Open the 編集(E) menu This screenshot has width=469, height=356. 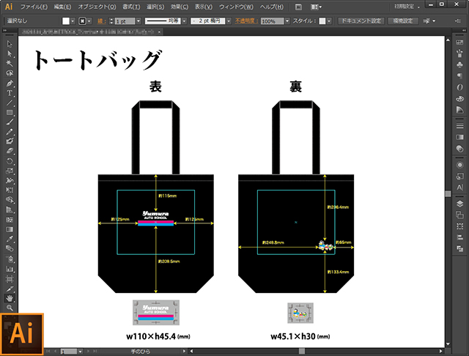pyautogui.click(x=62, y=7)
